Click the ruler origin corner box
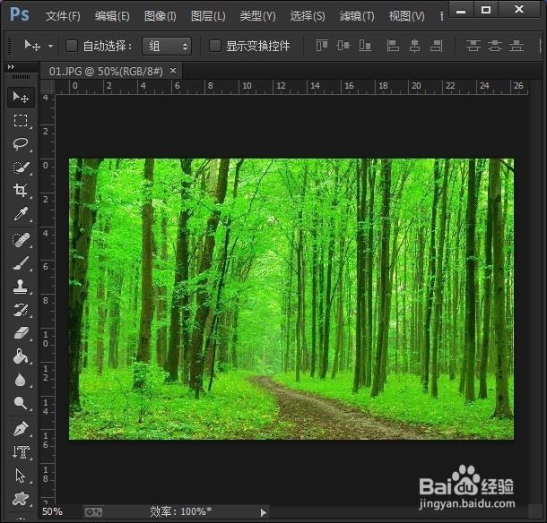Screen dimensions: 547x523 point(48,87)
